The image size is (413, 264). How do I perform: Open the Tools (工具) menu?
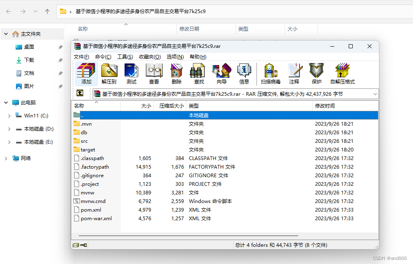pos(125,57)
